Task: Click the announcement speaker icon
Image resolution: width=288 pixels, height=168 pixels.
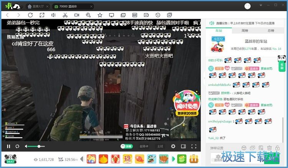Action: point(212,23)
